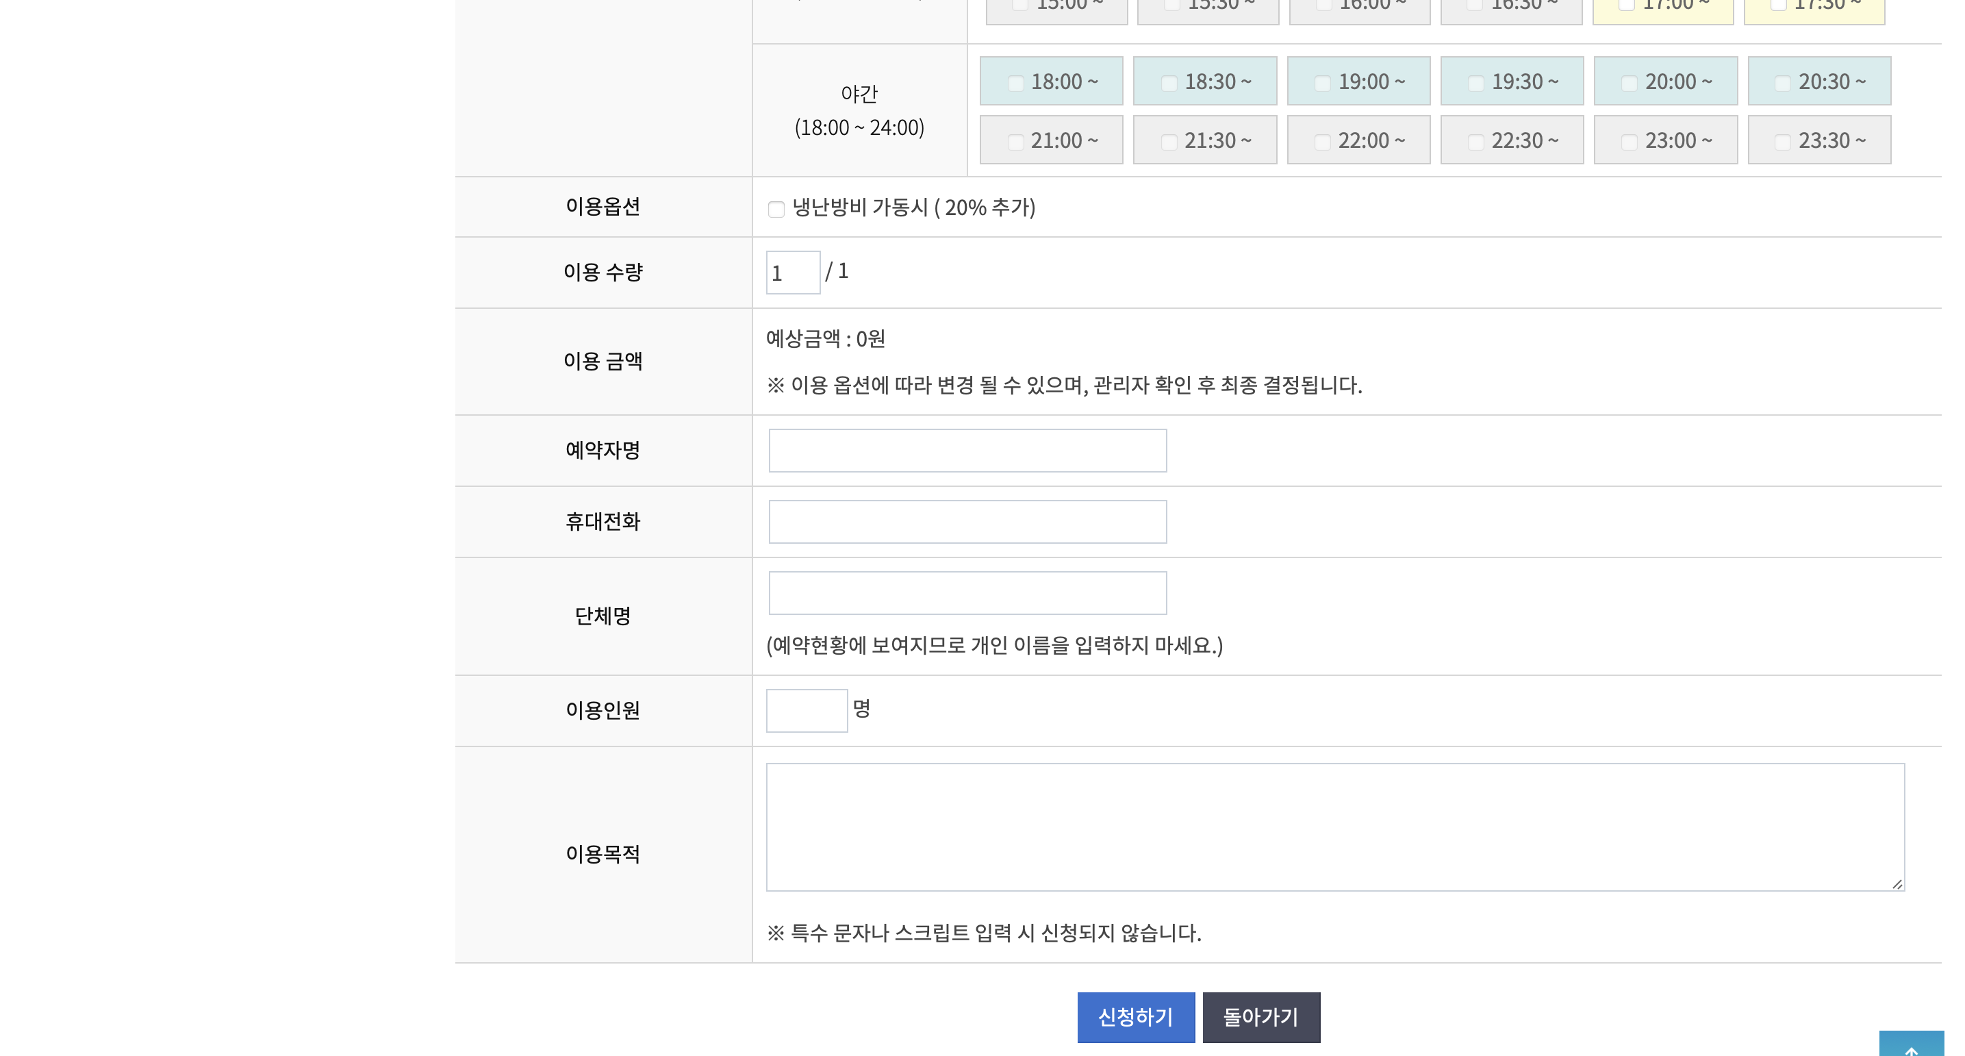Enable 냉난방비 가동시 20% 추가 option
The height and width of the screenshot is (1056, 1965).
776,209
